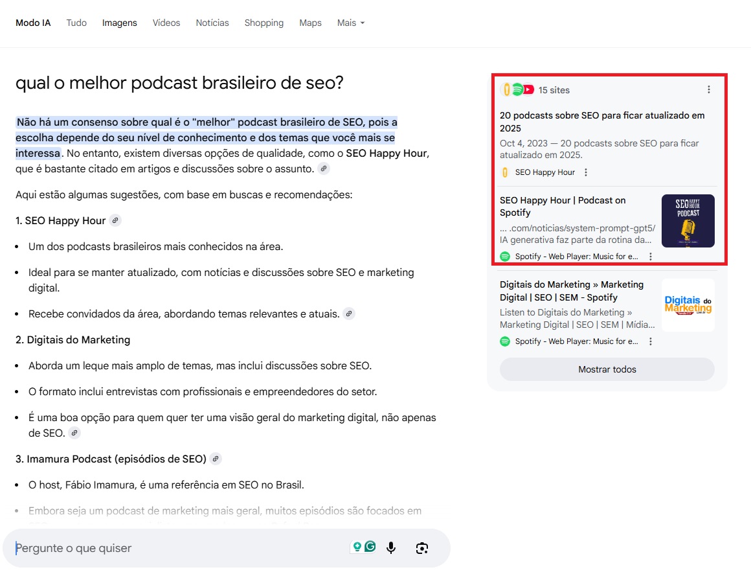The width and height of the screenshot is (751, 574).
Task: Click source link icon after 'temas relevantes e atuais'
Action: click(x=349, y=314)
